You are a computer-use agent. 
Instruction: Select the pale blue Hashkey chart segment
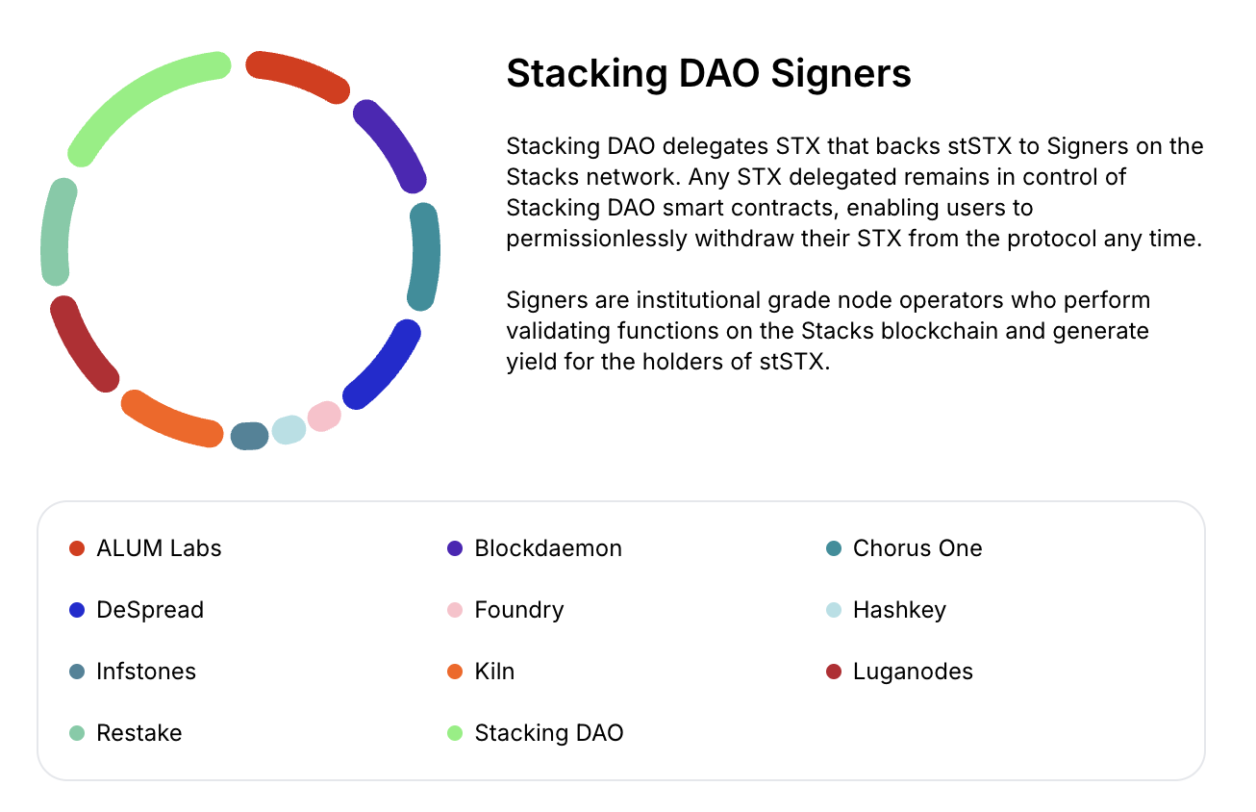(289, 429)
